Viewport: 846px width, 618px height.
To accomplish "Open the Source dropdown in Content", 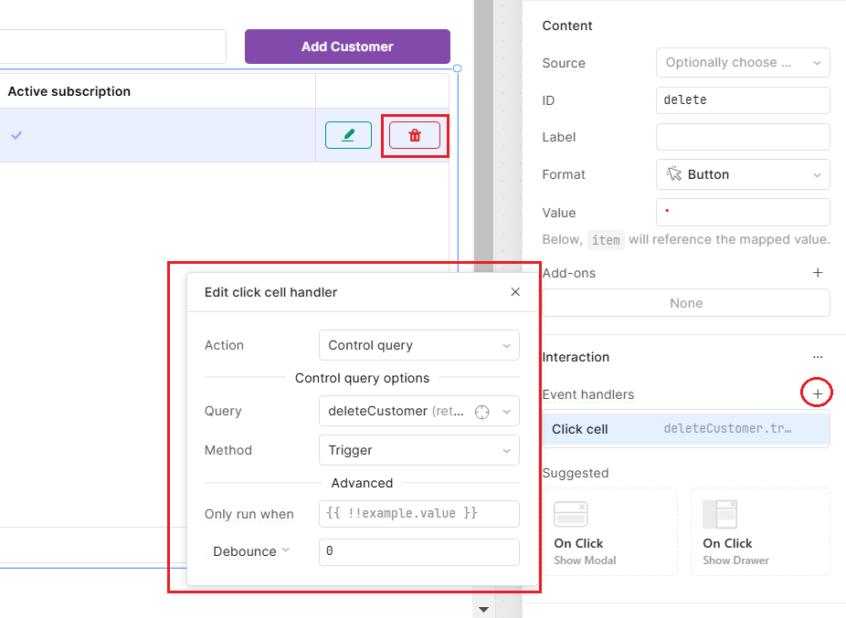I will coord(743,63).
